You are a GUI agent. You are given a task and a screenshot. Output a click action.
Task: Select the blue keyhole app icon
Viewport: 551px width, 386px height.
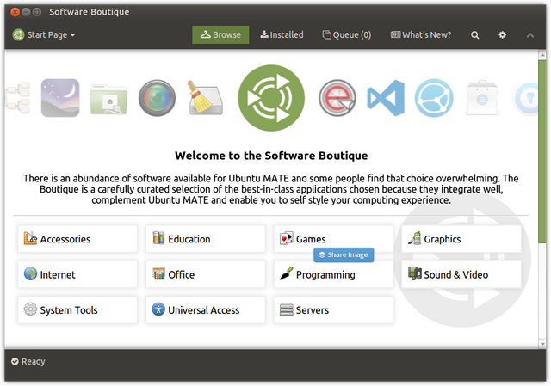click(x=526, y=99)
